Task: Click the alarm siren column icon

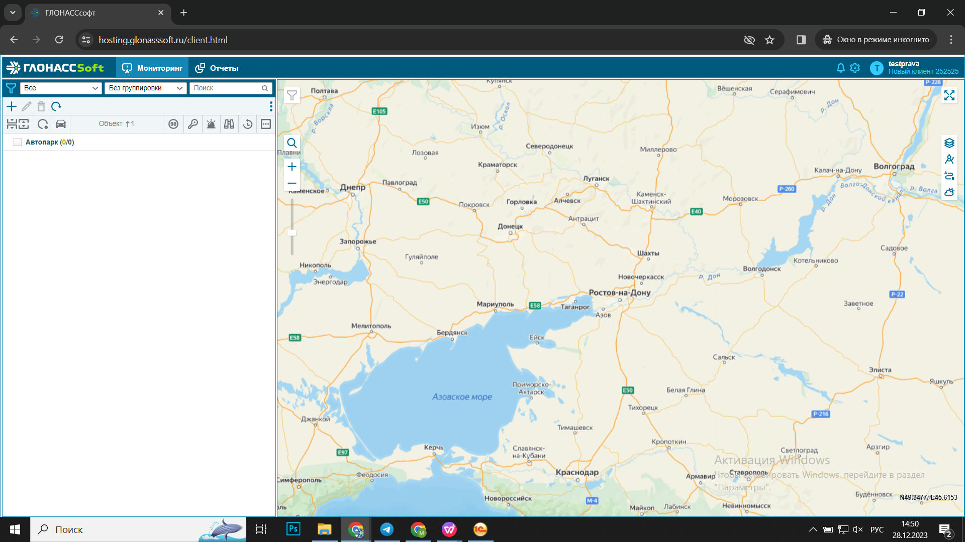Action: tap(211, 124)
